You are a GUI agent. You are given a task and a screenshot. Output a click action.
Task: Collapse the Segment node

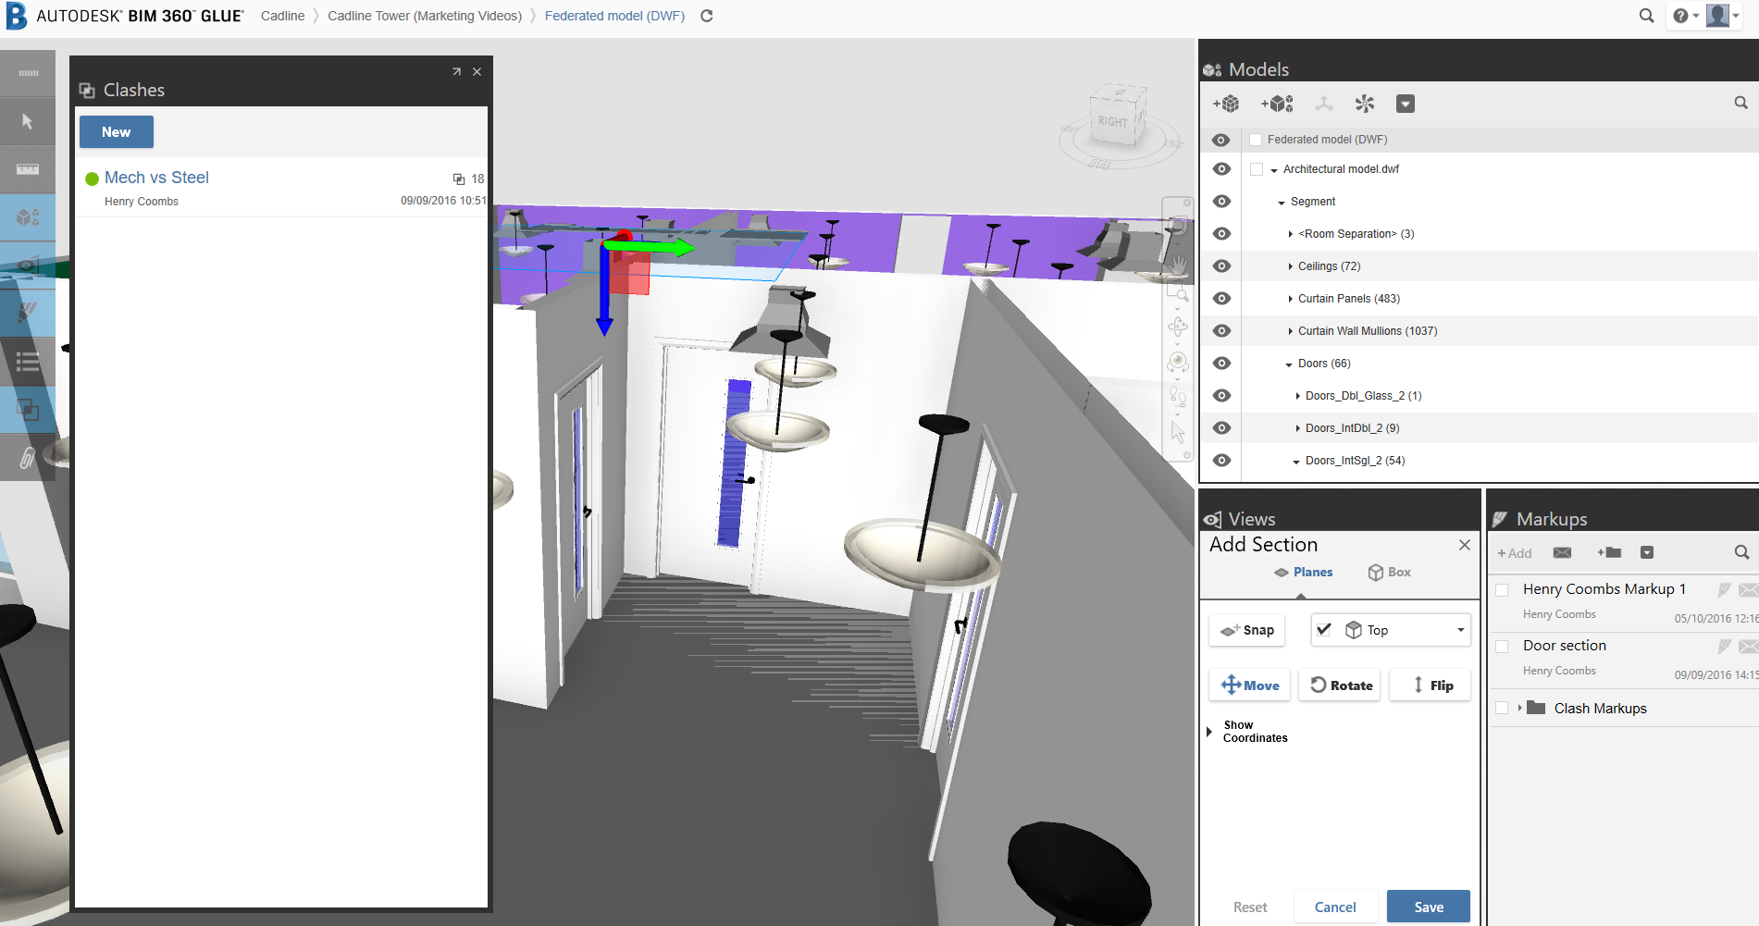(1282, 203)
